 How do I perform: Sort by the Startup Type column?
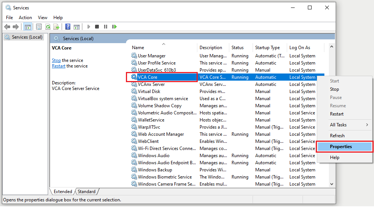pos(267,48)
